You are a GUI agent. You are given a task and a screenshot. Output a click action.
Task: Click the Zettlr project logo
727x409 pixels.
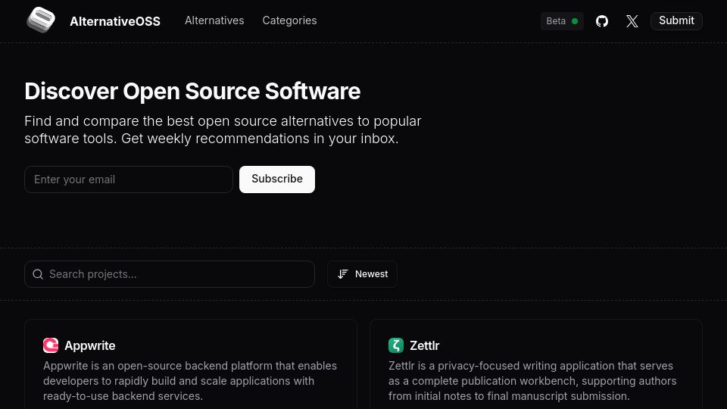click(x=396, y=345)
